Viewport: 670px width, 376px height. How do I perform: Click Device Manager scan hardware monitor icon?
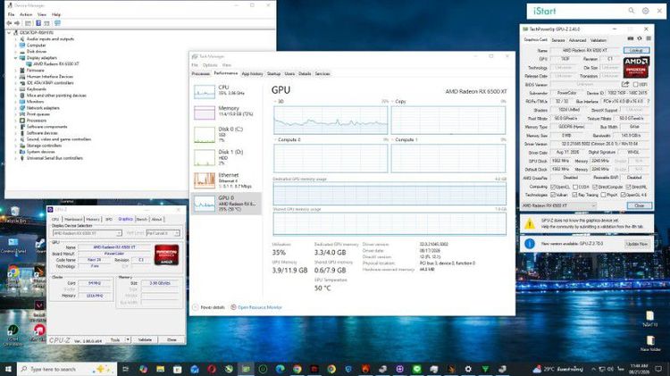57,23
